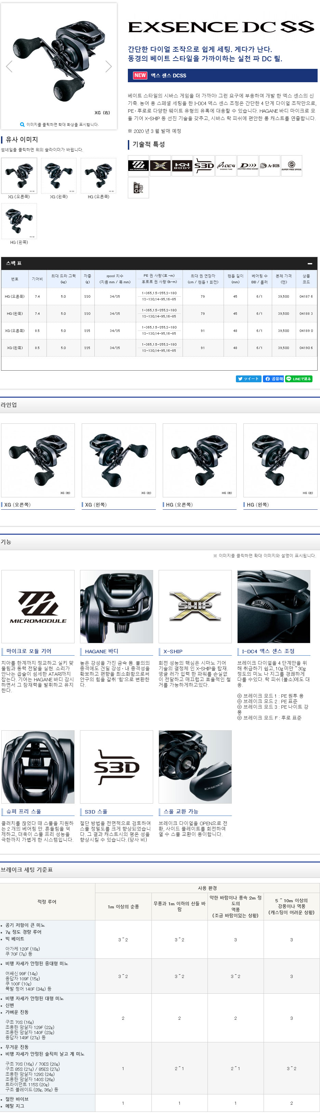Click the '철판 바이브' lure row label
The image size is (320, 1116).
click(17, 1099)
